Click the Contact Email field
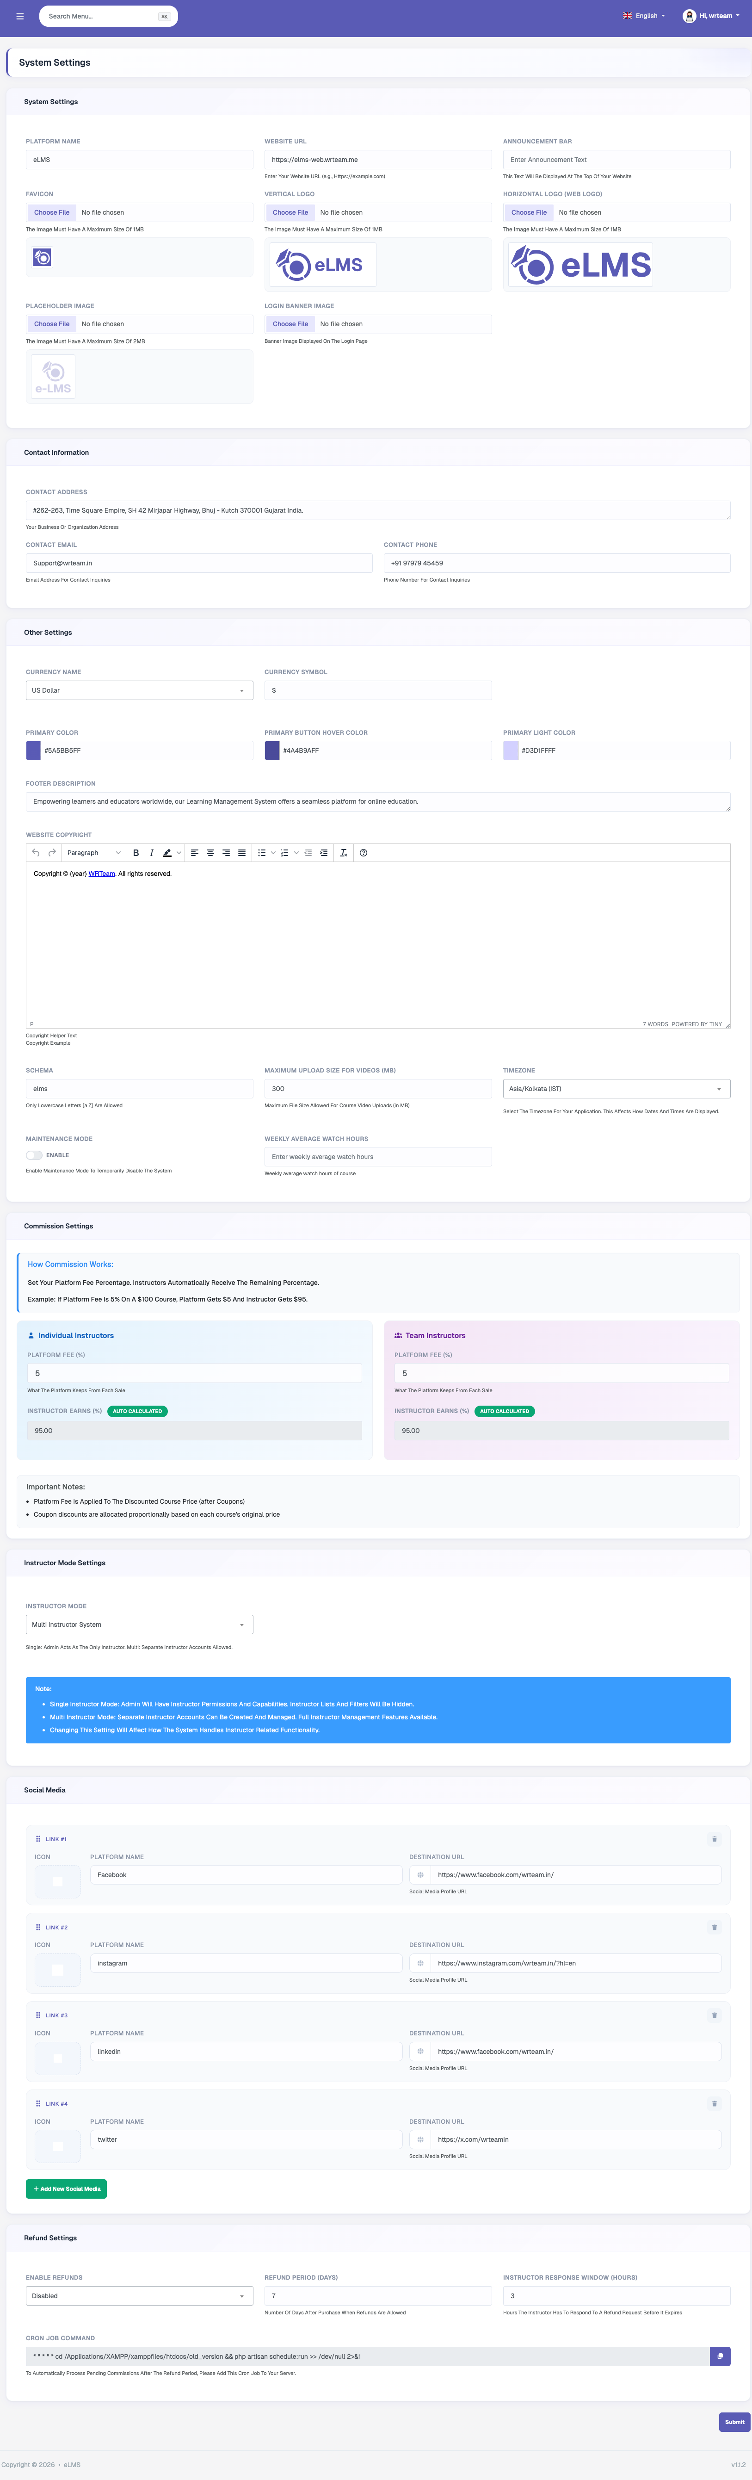Image resolution: width=752 pixels, height=2480 pixels. click(x=199, y=563)
